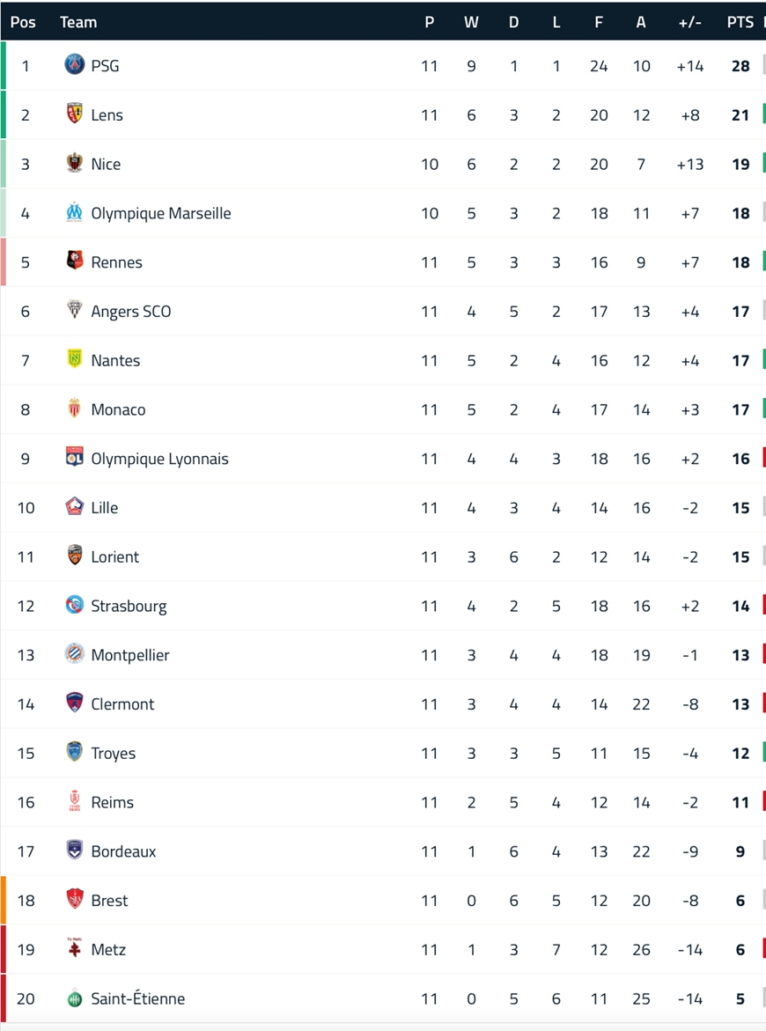Sort table by PTS column header

coord(740,22)
